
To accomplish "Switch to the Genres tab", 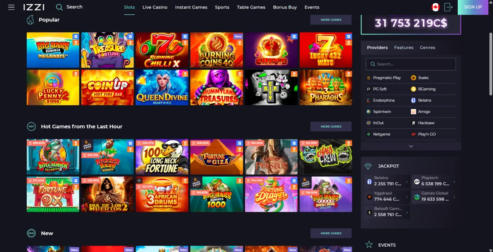I will click(x=427, y=48).
